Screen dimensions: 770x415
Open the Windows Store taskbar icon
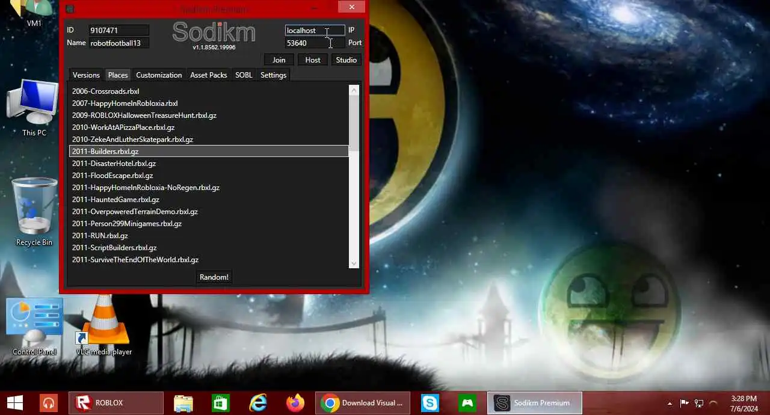point(221,403)
